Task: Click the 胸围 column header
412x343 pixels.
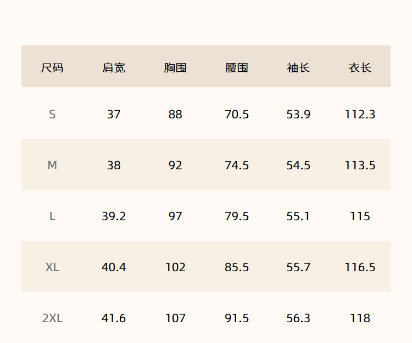Action: click(175, 68)
